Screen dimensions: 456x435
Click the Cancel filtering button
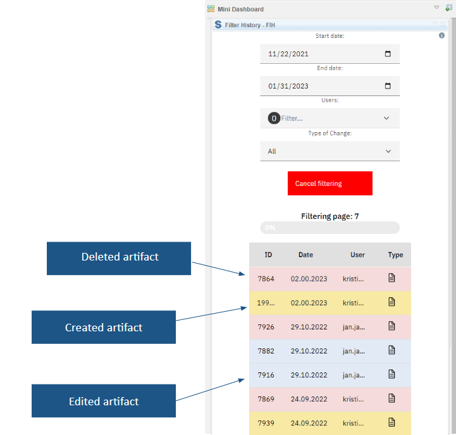click(x=330, y=183)
